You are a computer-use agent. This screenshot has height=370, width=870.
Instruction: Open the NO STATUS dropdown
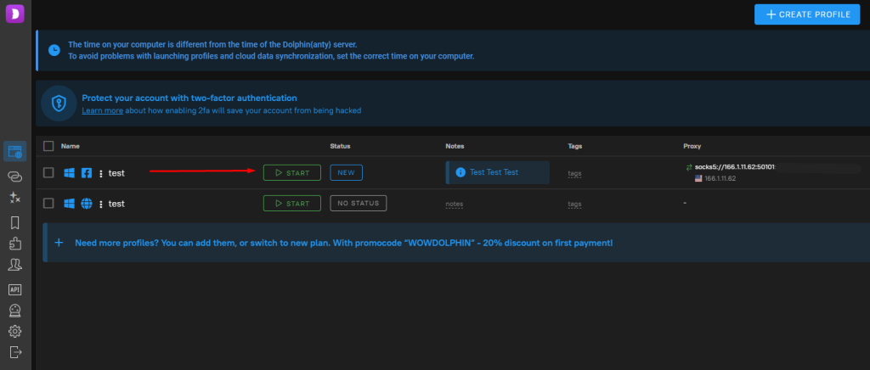[359, 204]
